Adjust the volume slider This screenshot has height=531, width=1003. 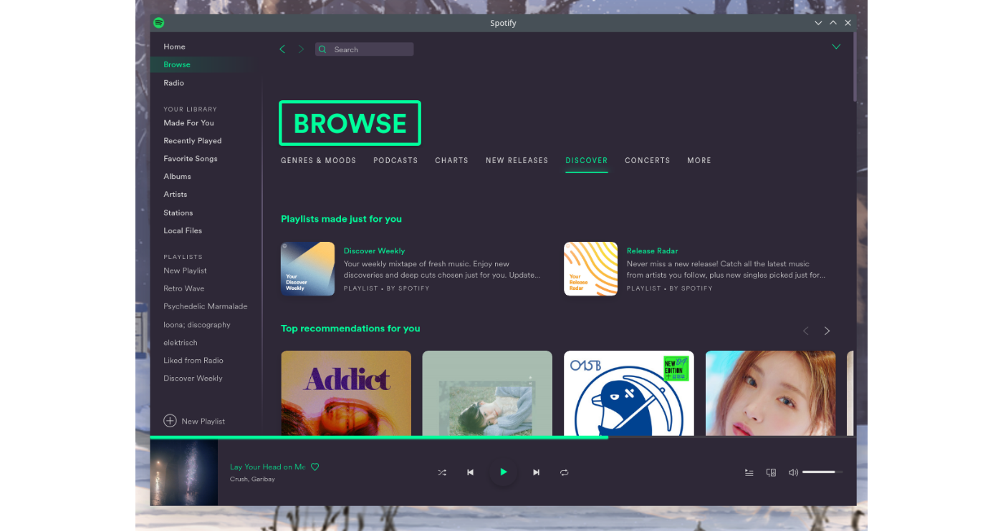tap(822, 472)
